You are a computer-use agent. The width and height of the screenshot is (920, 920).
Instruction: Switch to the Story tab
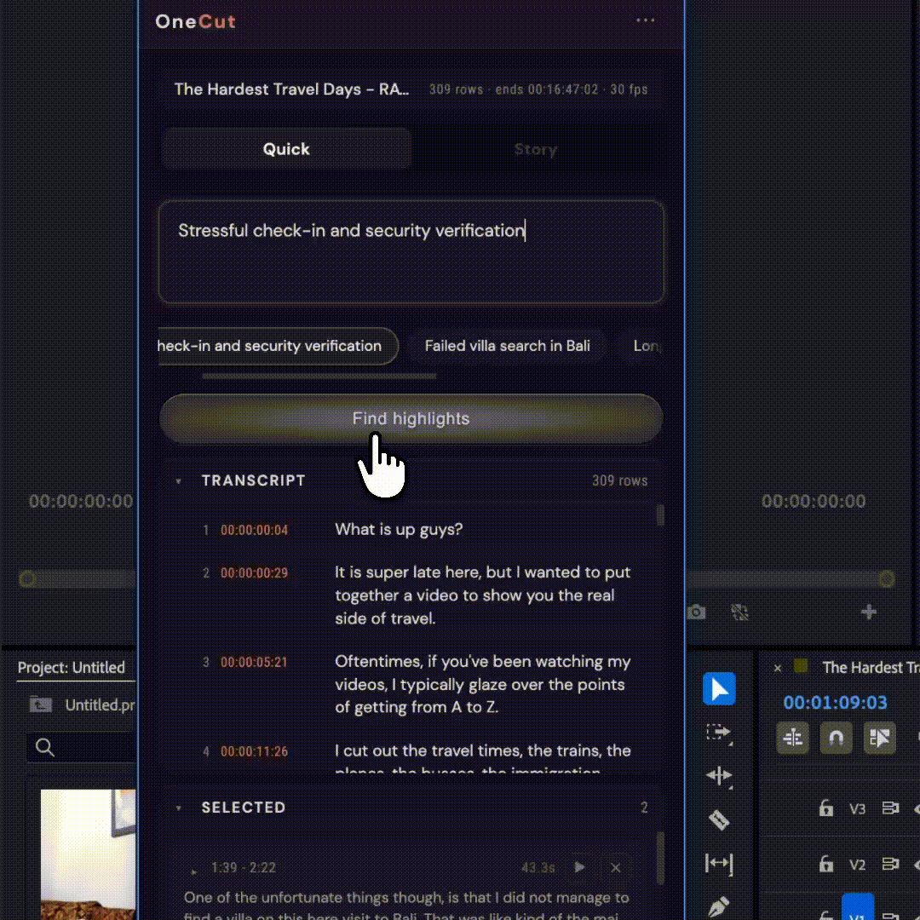[536, 149]
